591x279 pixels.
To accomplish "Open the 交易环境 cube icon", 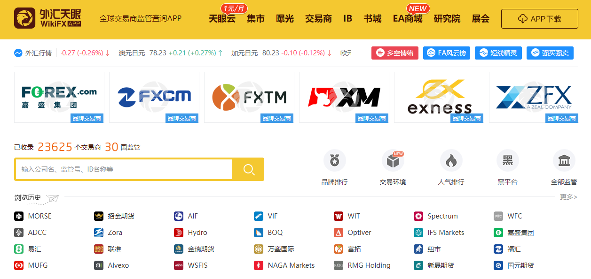I will pyautogui.click(x=393, y=161).
